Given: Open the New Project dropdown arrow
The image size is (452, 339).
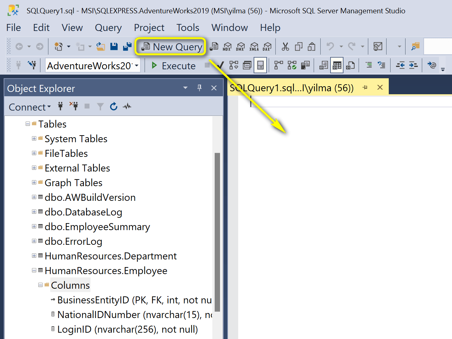Looking at the screenshot, I should tap(69, 47).
